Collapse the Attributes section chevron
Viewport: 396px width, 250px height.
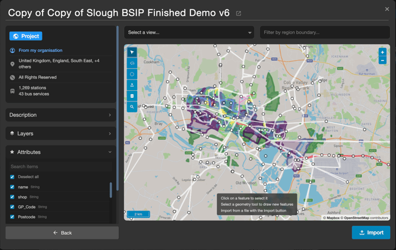point(110,152)
